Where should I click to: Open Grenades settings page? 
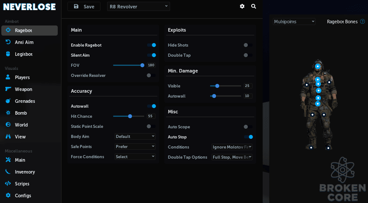(x=30, y=101)
